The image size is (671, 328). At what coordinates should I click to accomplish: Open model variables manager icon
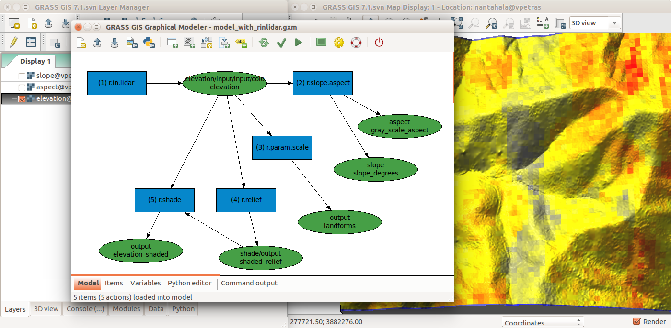321,43
